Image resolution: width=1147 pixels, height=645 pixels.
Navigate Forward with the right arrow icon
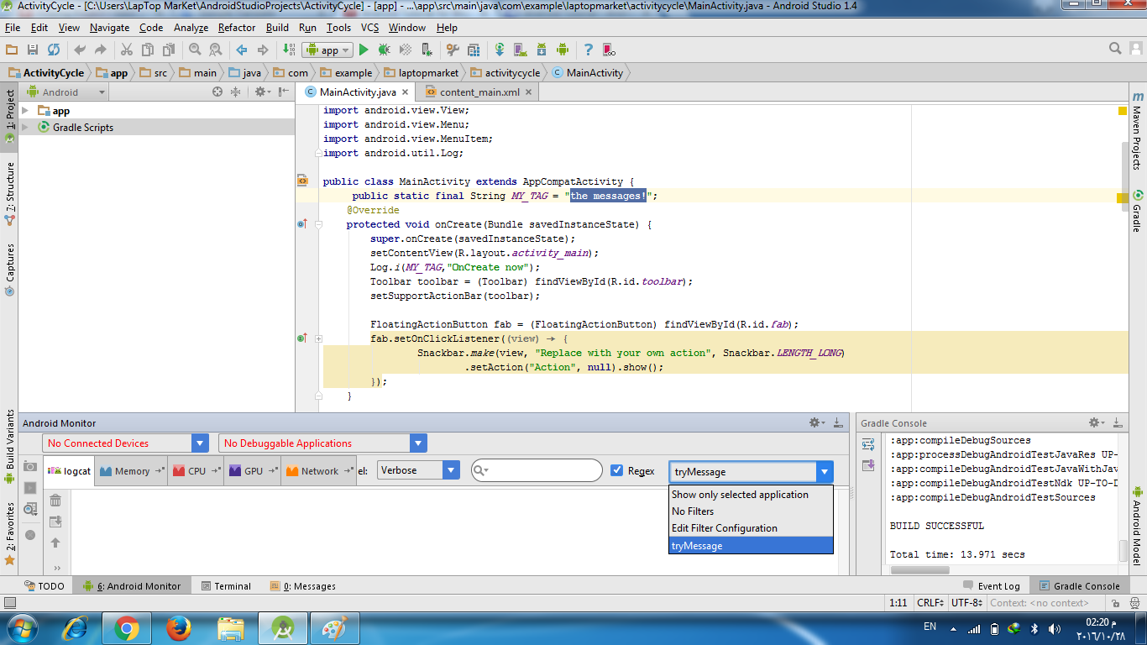(263, 50)
